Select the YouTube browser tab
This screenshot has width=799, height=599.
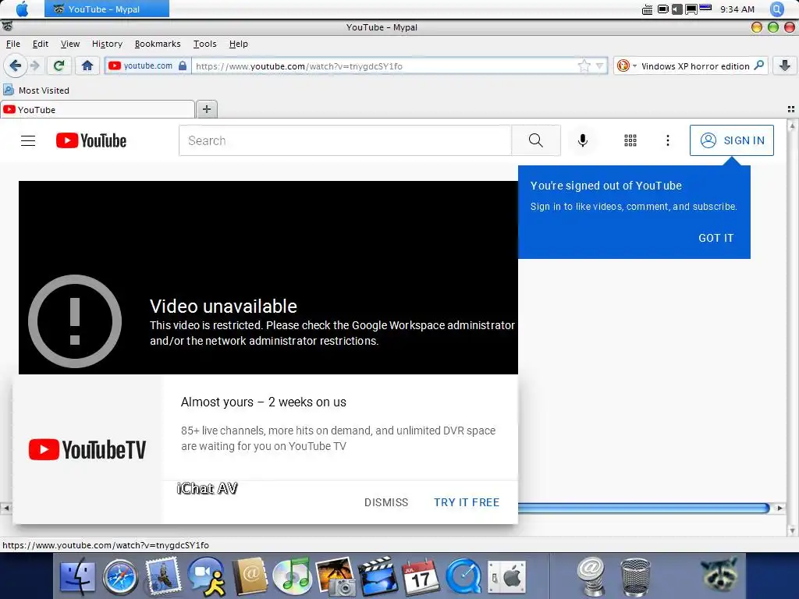(98, 109)
